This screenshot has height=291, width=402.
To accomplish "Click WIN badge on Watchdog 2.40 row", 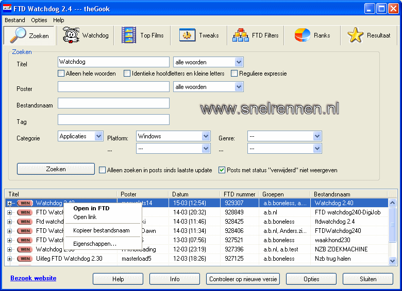I will 25,203.
